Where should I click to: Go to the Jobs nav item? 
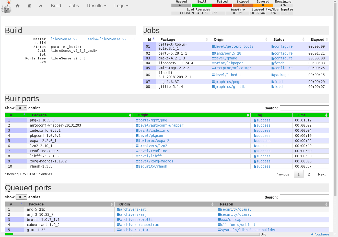(74, 6)
